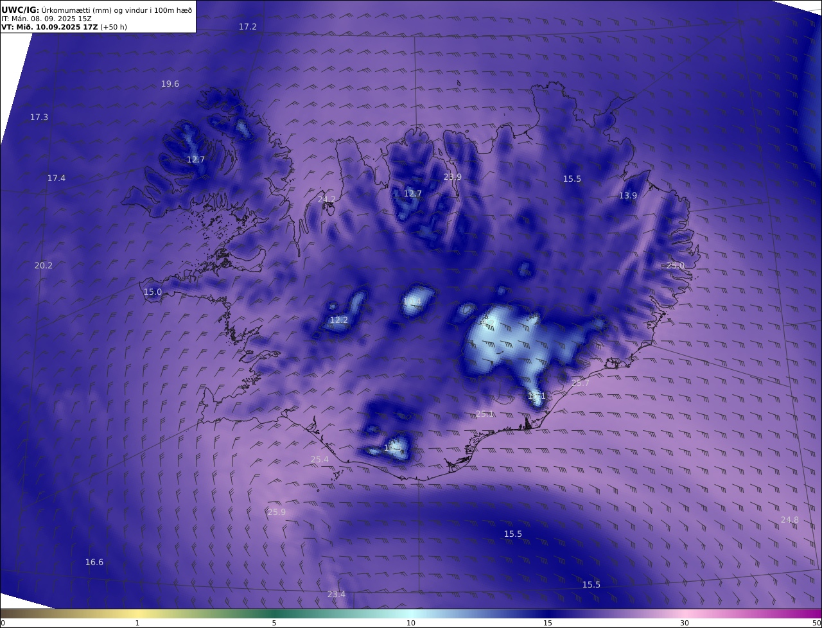Click the 20.2 value label
Screen dimensions: 822x628
pos(44,266)
